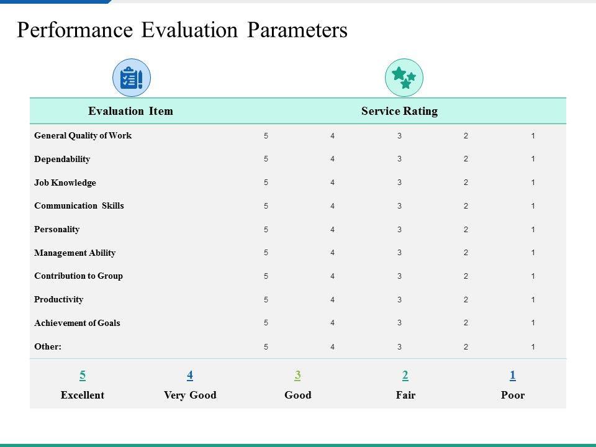The width and height of the screenshot is (596, 447).
Task: Select the Service Rating column header
Action: click(x=399, y=111)
